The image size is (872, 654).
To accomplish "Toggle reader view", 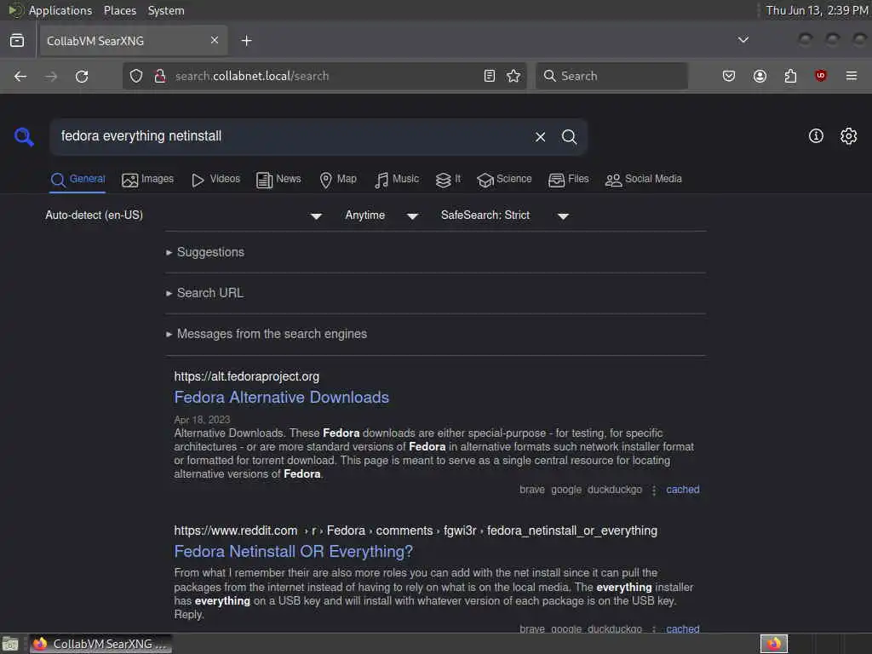I will (490, 76).
